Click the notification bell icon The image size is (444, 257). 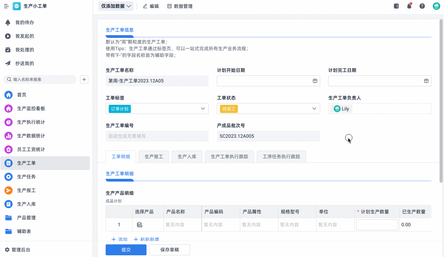click(409, 6)
